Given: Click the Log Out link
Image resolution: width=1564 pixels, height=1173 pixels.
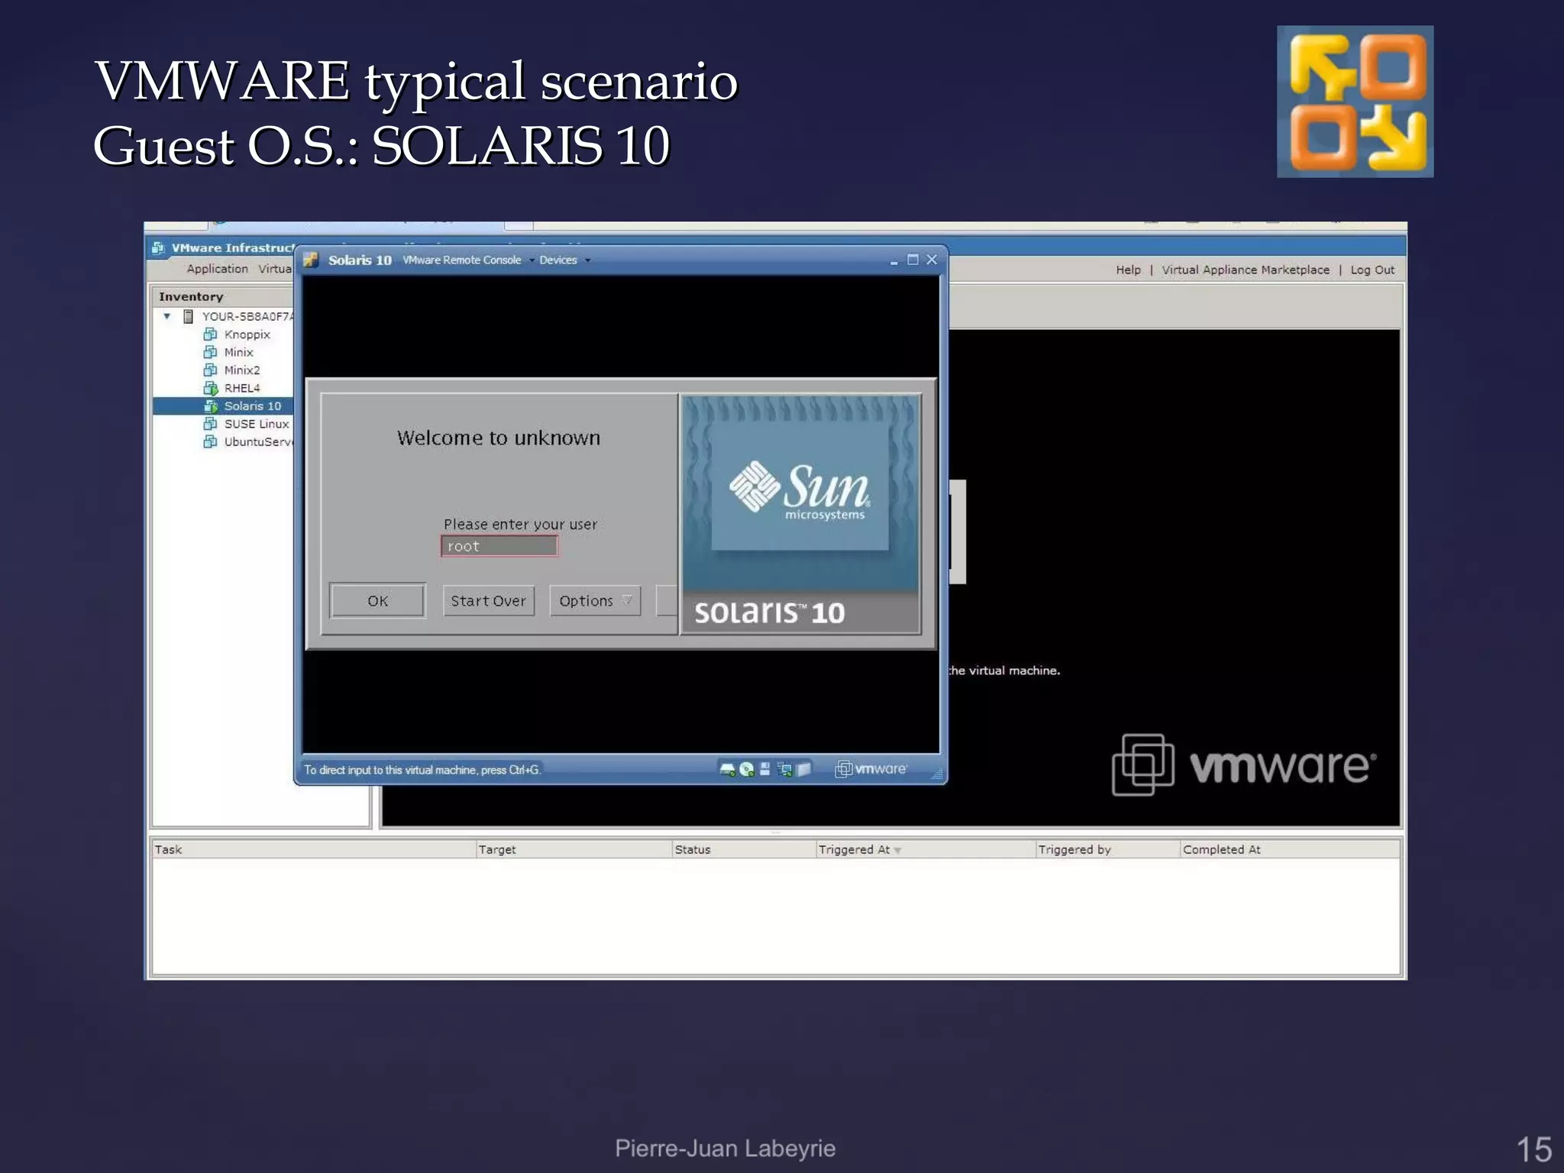Looking at the screenshot, I should [x=1372, y=270].
